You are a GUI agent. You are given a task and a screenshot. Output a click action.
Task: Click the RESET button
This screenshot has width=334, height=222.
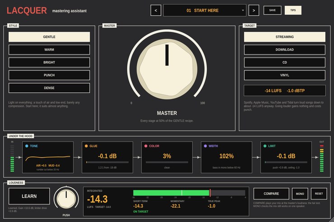click(x=319, y=194)
